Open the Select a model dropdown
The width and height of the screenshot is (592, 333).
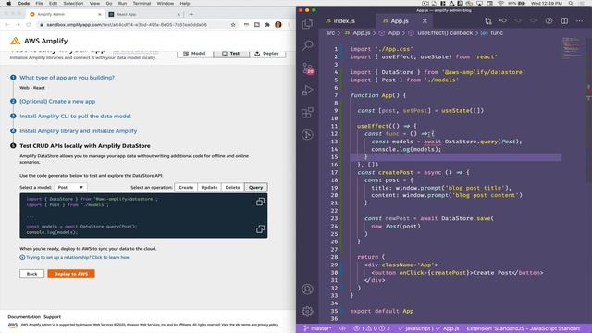point(70,187)
